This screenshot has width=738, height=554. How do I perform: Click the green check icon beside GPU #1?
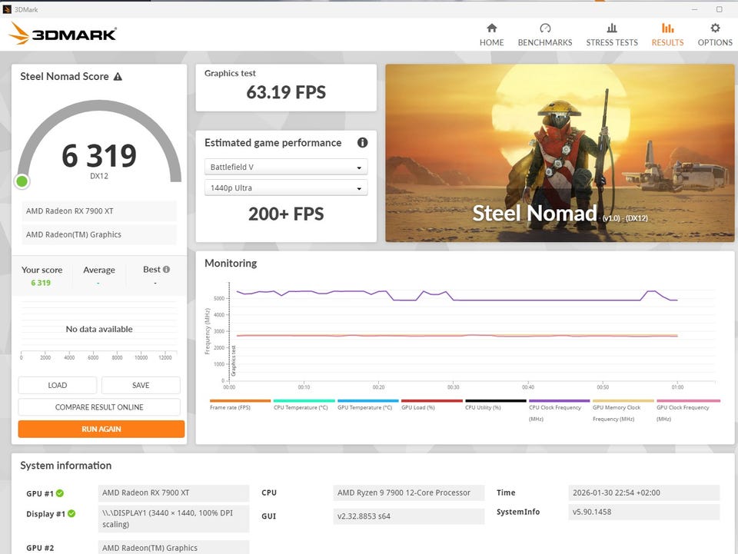tap(60, 493)
